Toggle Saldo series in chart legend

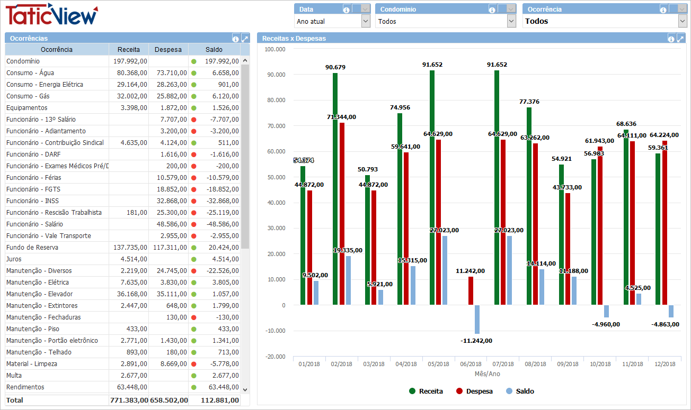click(x=520, y=391)
